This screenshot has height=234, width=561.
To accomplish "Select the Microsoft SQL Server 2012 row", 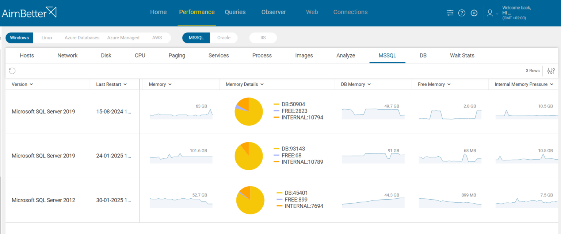I will [x=43, y=200].
